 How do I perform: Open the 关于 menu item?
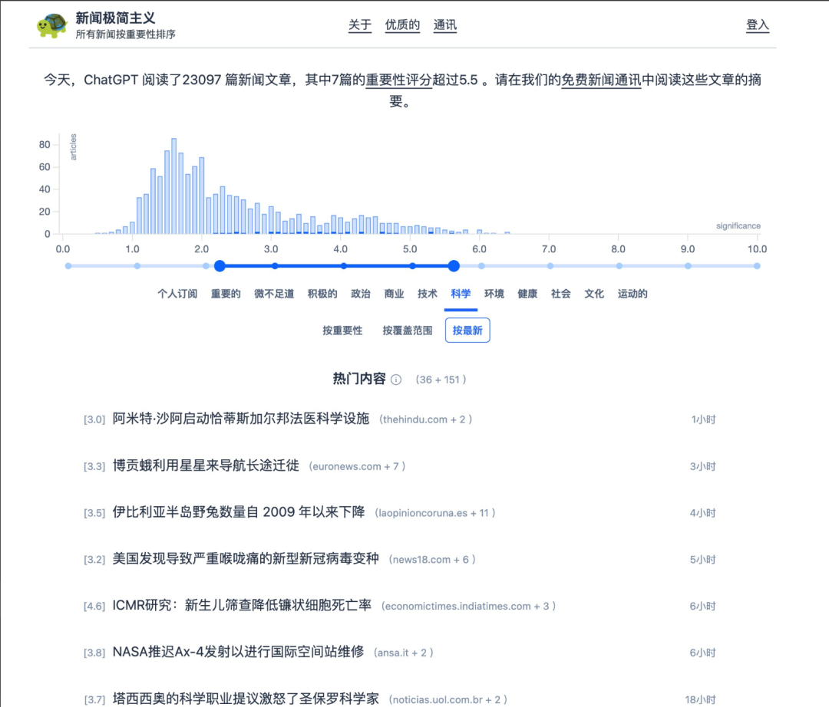359,25
